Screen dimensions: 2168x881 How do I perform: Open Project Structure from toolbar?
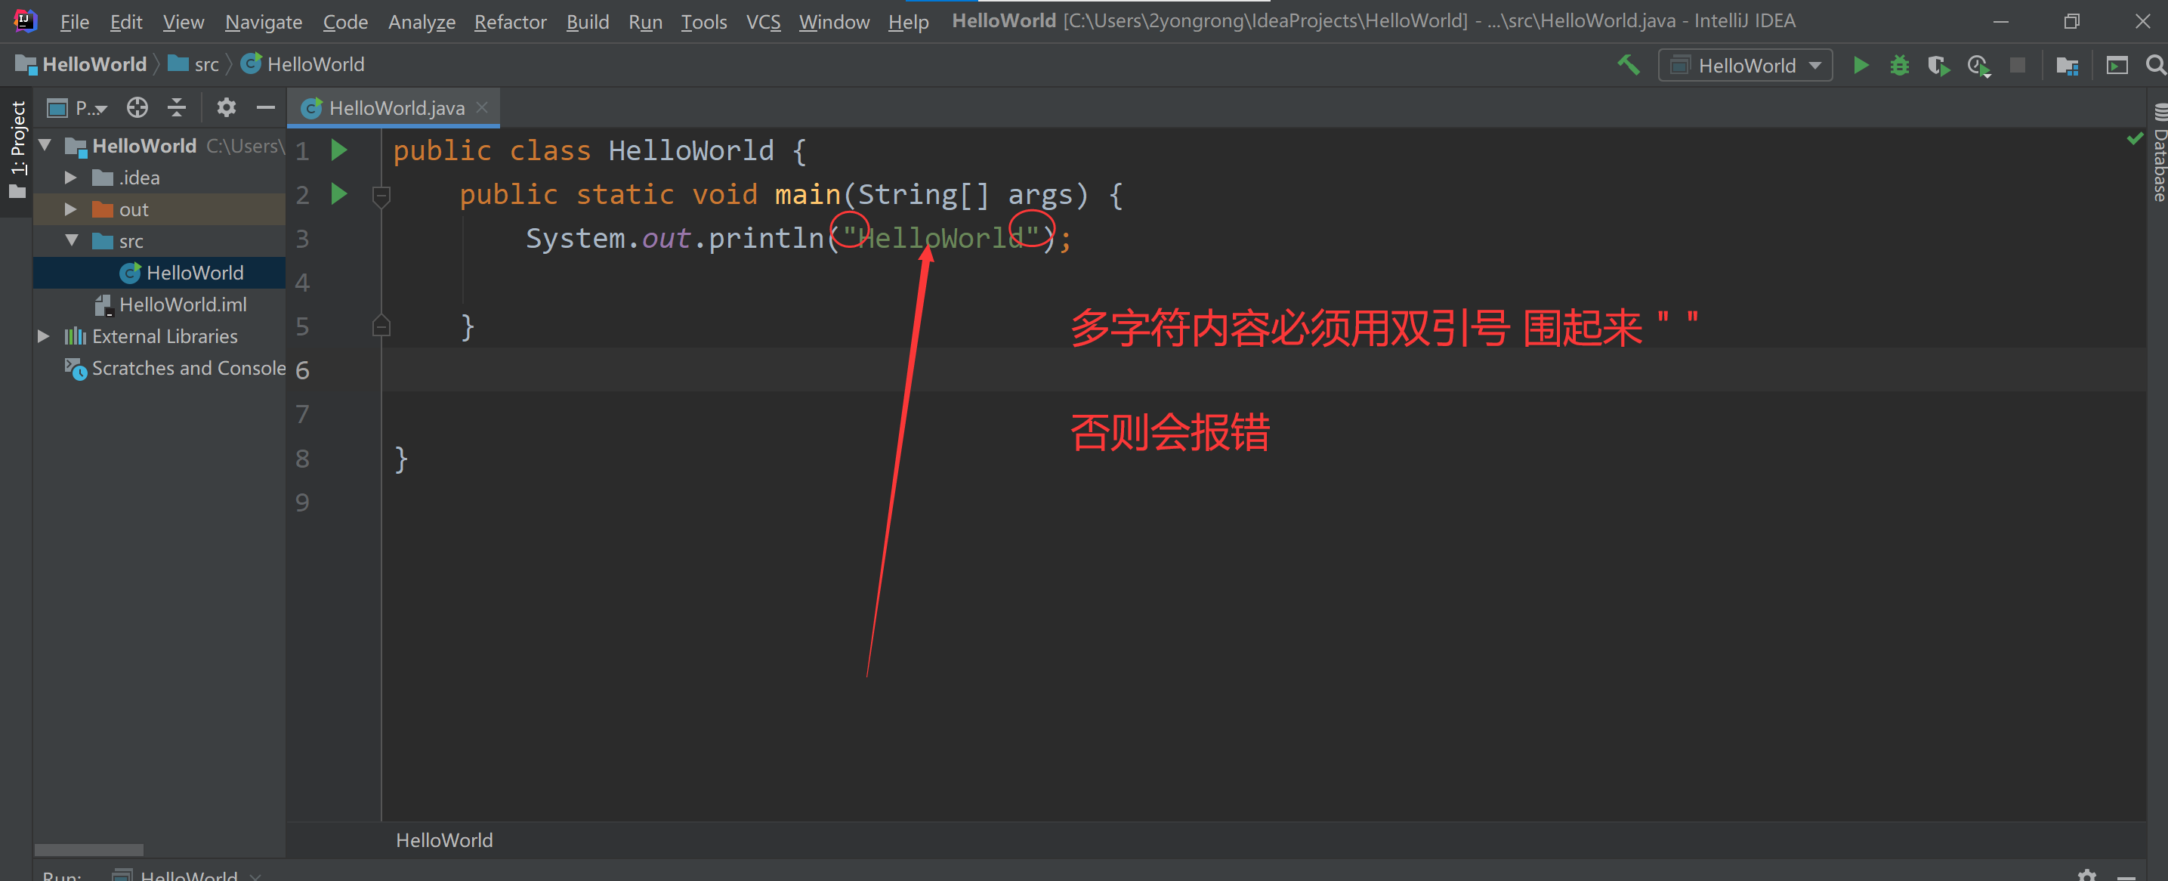click(2067, 65)
